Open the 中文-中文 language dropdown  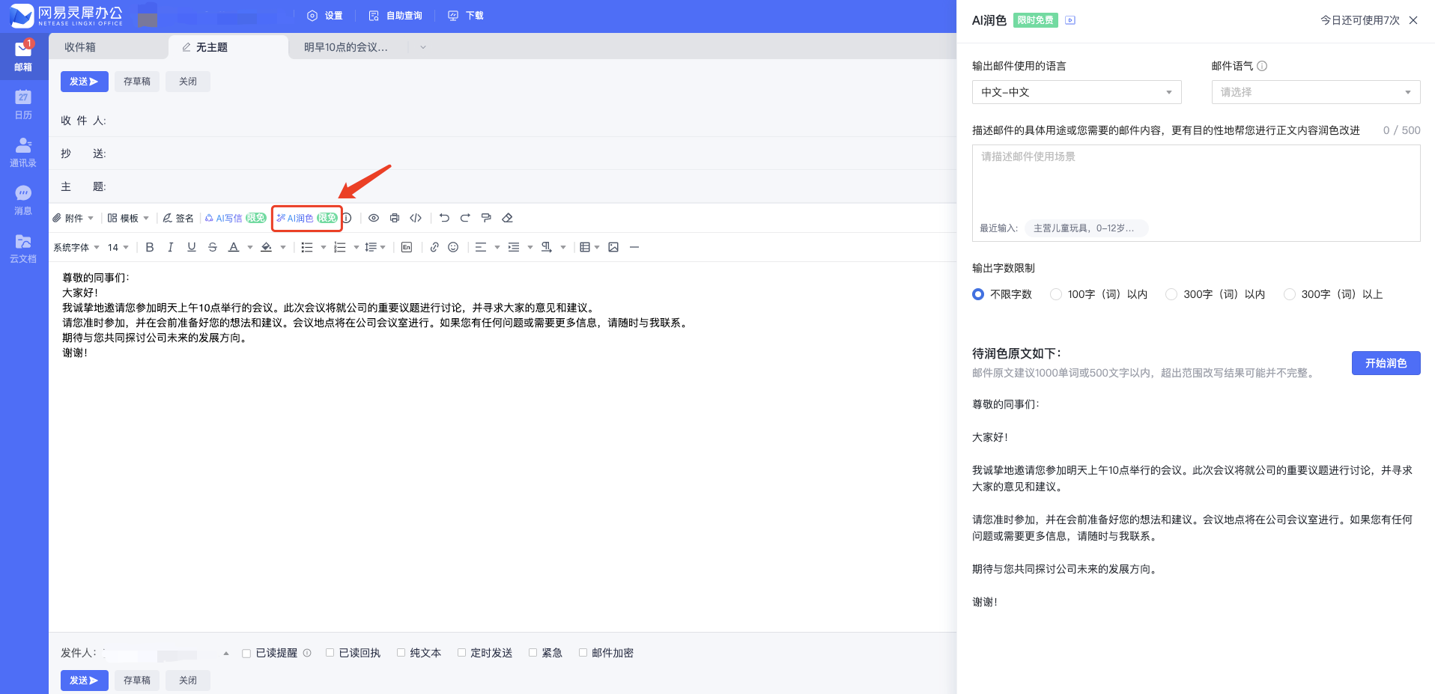tap(1076, 92)
